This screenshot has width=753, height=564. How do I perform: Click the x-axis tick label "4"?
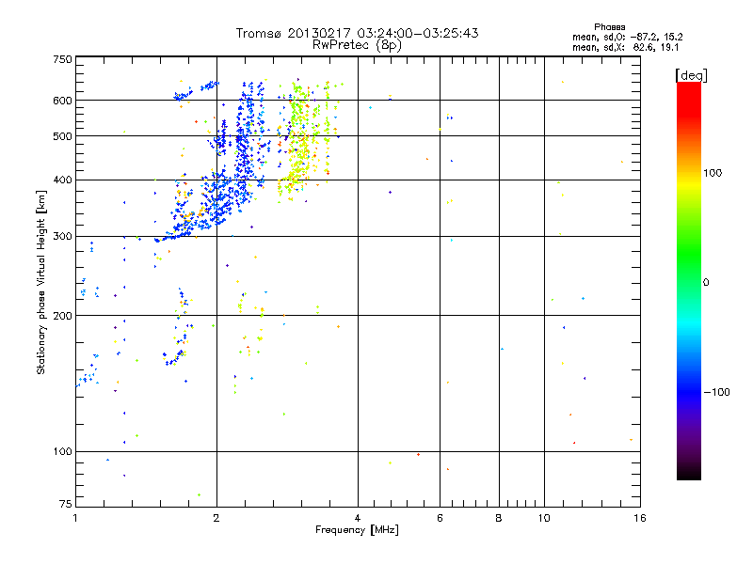pyautogui.click(x=358, y=518)
